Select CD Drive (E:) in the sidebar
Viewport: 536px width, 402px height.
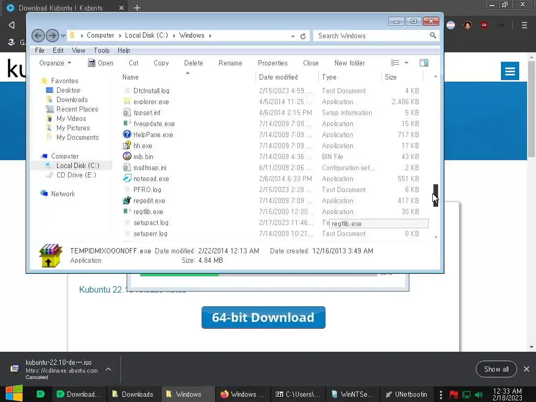pyautogui.click(x=76, y=175)
